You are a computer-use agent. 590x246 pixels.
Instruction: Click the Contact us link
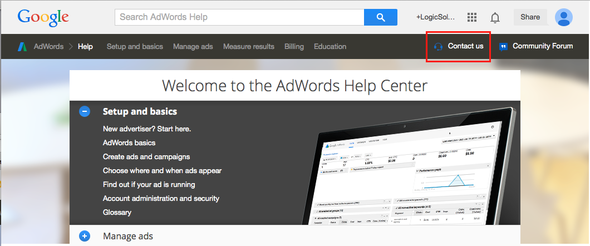click(465, 46)
